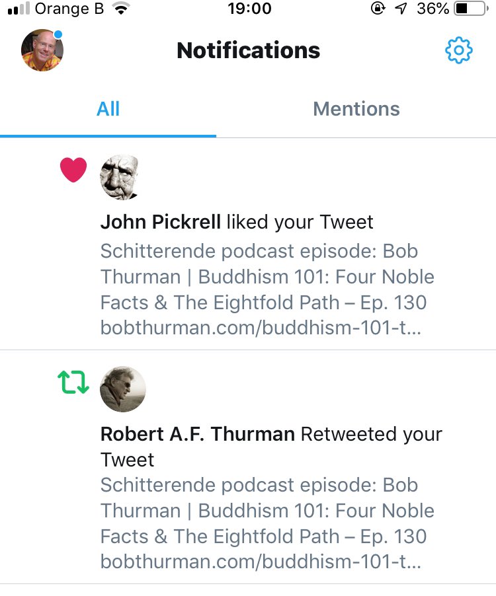496x596 pixels.
Task: Tap the profile avatar in header
Action: (x=42, y=50)
